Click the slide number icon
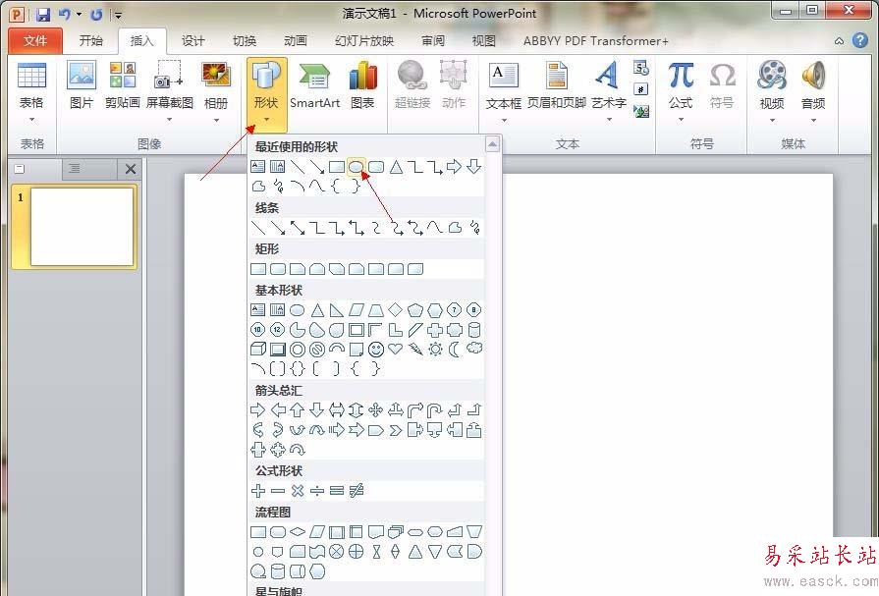879x596 pixels. [640, 89]
